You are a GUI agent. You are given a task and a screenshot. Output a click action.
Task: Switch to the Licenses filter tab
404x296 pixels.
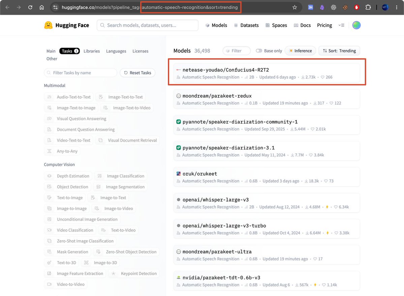pyautogui.click(x=141, y=51)
